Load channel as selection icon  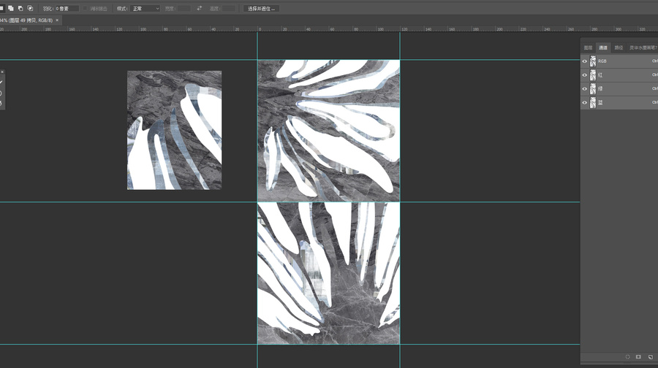click(628, 357)
